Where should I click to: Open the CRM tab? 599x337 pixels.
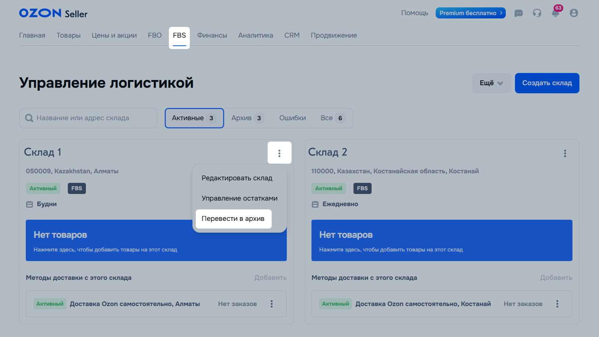click(x=292, y=35)
